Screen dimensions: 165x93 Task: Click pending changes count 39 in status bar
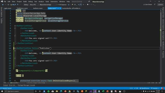136,88
